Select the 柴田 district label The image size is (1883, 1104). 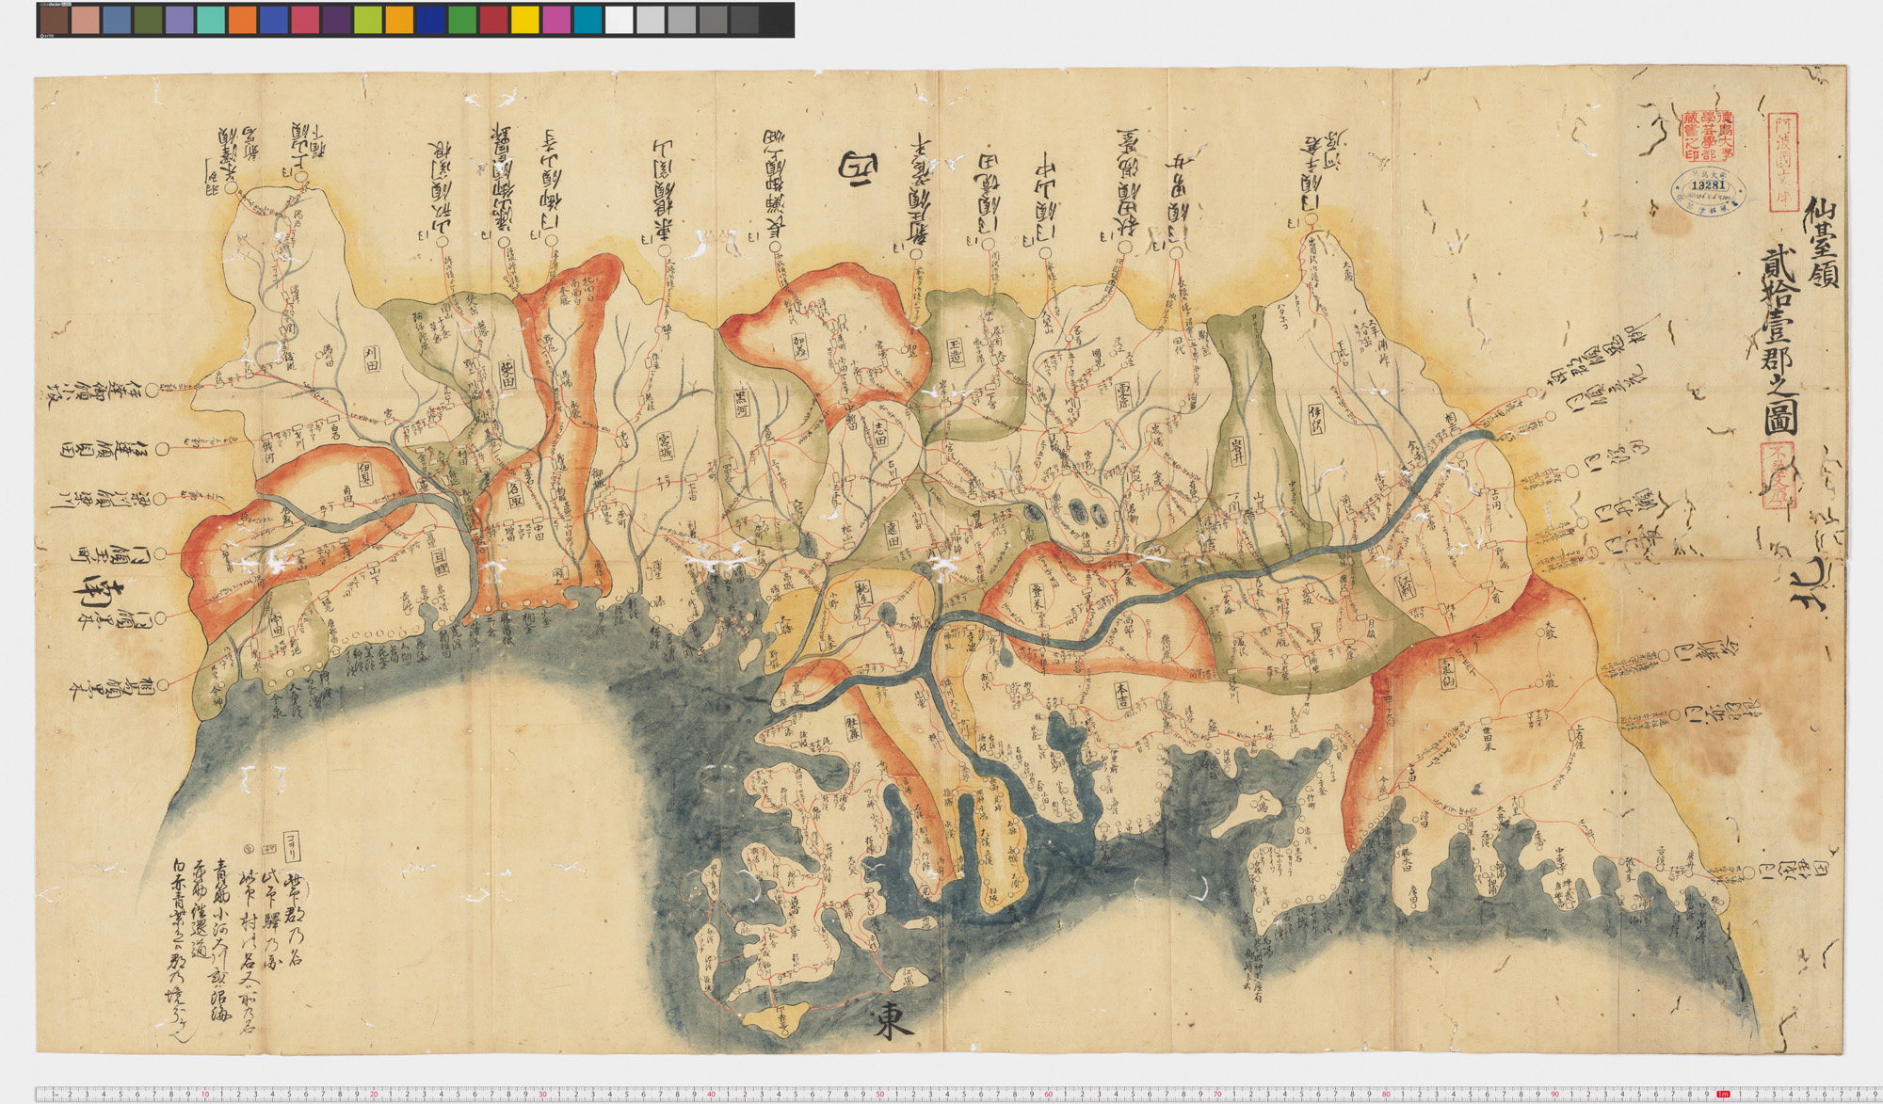point(506,374)
